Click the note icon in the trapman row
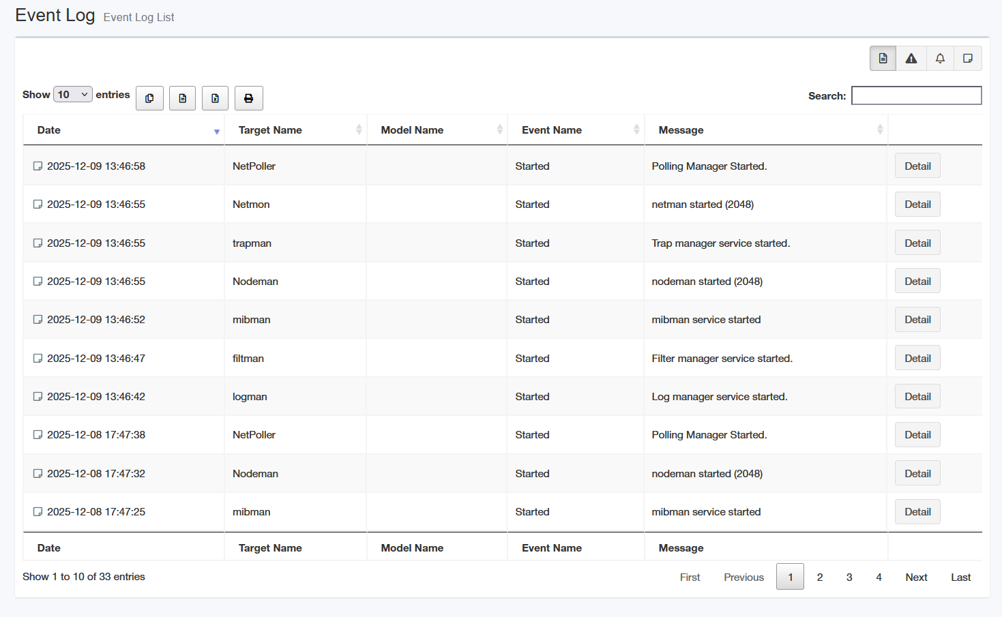1002x617 pixels. click(38, 243)
